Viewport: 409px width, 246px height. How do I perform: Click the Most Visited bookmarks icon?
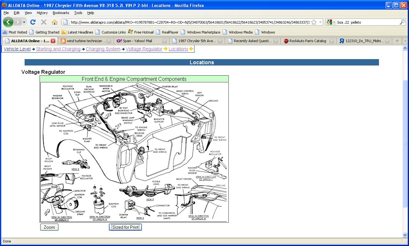(5, 32)
